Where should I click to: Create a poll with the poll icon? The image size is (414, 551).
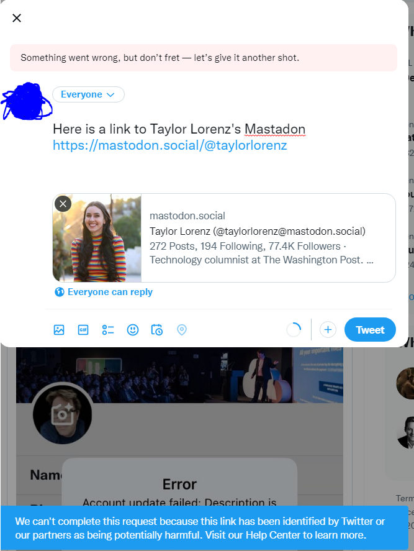108,330
